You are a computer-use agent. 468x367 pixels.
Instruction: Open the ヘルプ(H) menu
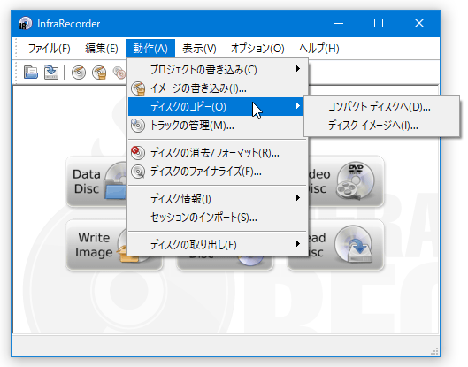tap(319, 48)
